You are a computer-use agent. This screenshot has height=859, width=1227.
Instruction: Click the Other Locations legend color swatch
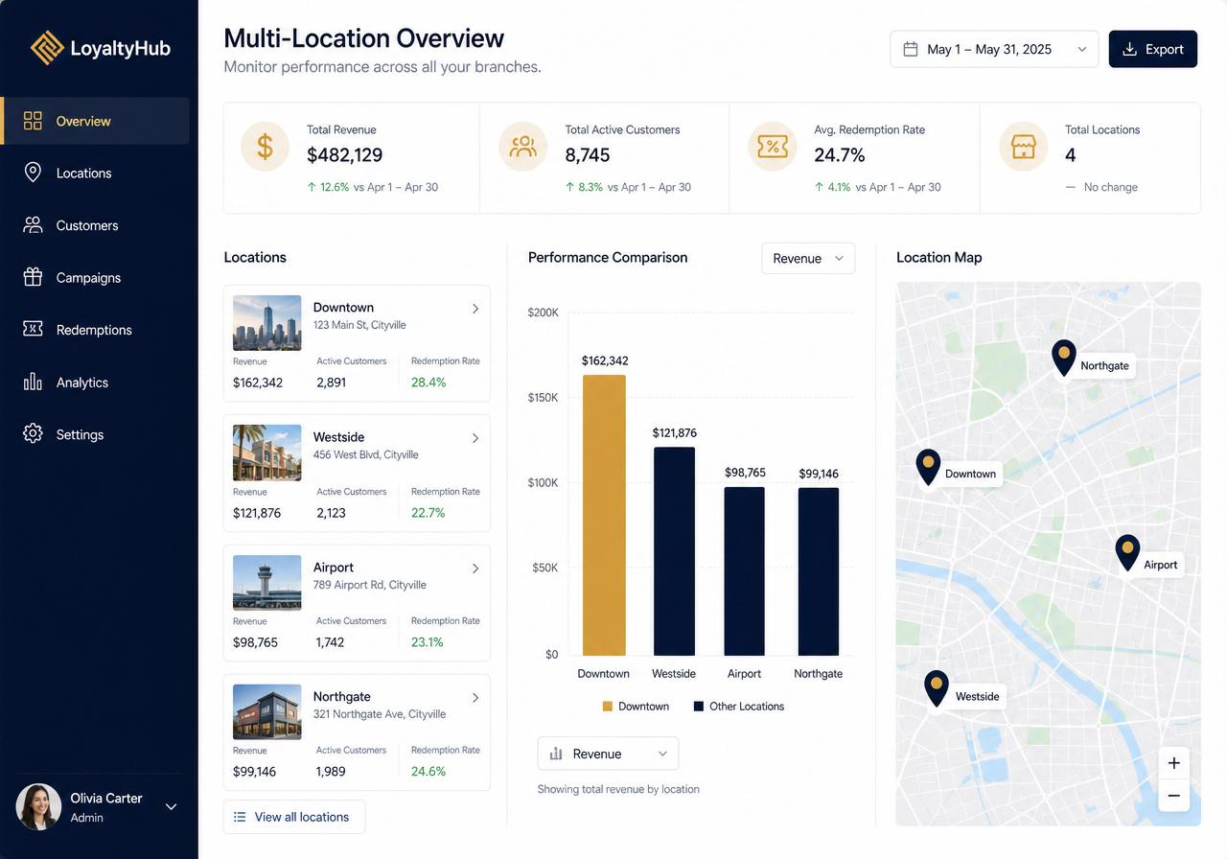[x=699, y=707]
